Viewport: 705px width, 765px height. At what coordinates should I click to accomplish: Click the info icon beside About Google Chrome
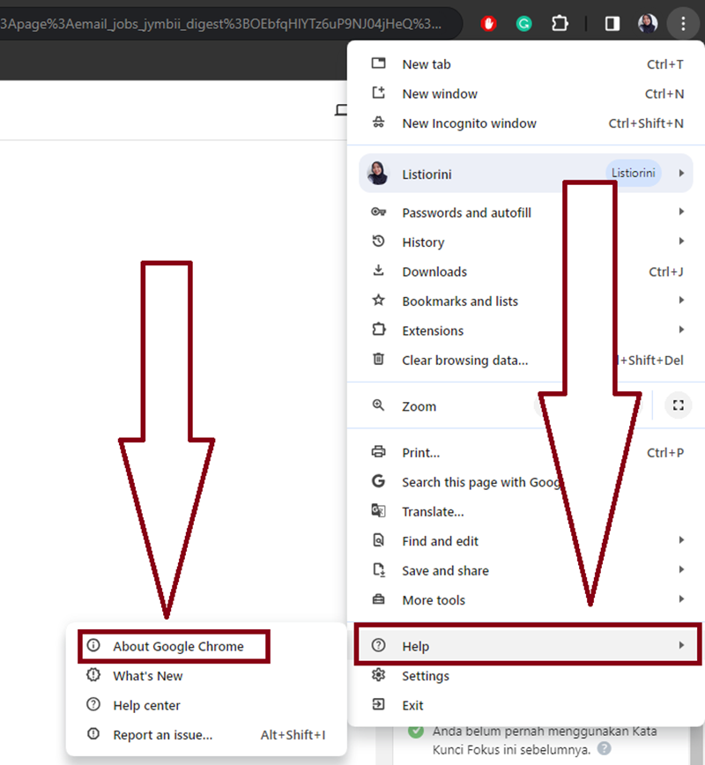click(x=93, y=645)
